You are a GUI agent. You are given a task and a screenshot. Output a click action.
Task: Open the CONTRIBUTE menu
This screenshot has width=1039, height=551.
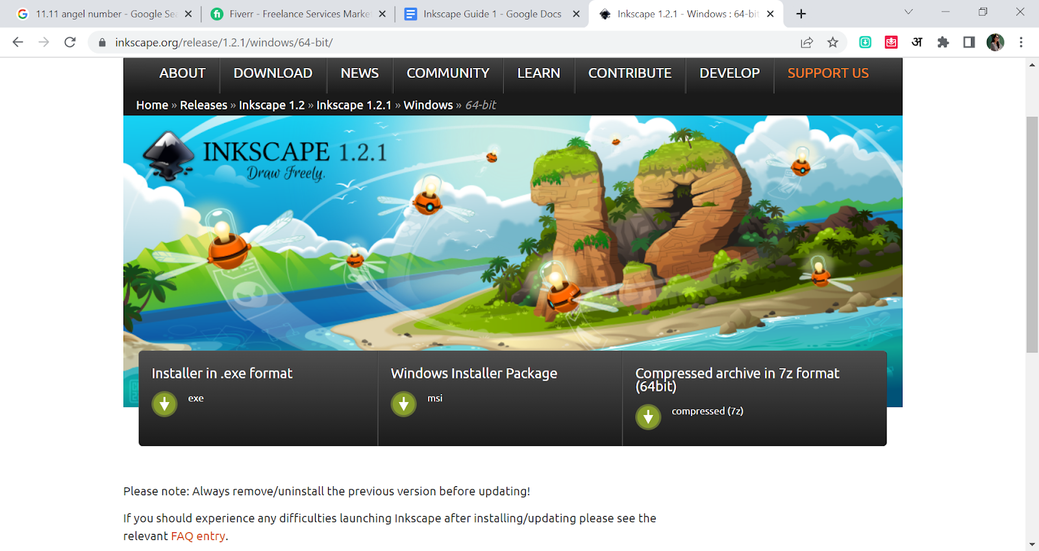click(x=630, y=73)
